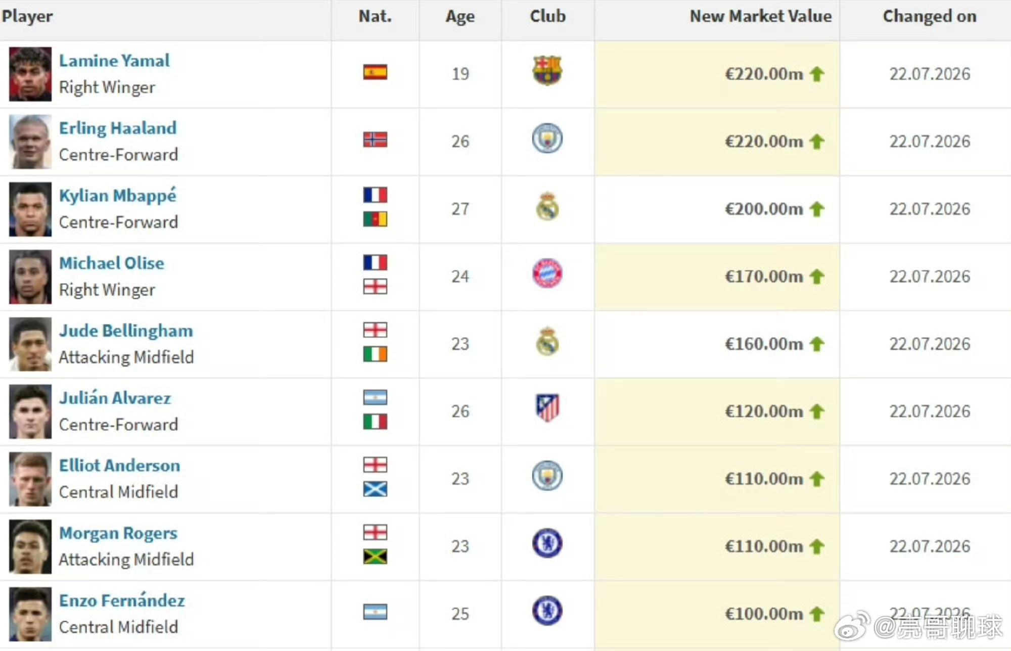Screen dimensions: 1011x651
Task: Open Lamine Yamal's player profile link
Action: [114, 61]
